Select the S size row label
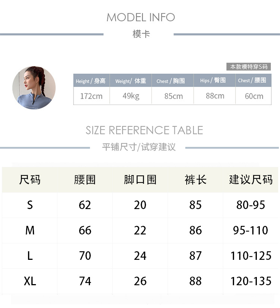This screenshot has width=280, height=308. point(30,205)
